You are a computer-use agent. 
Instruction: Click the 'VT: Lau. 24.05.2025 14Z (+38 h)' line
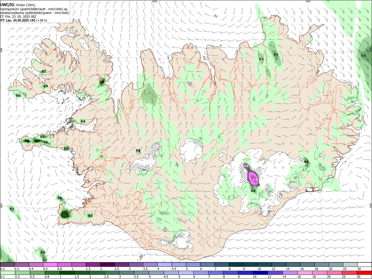click(x=24, y=20)
